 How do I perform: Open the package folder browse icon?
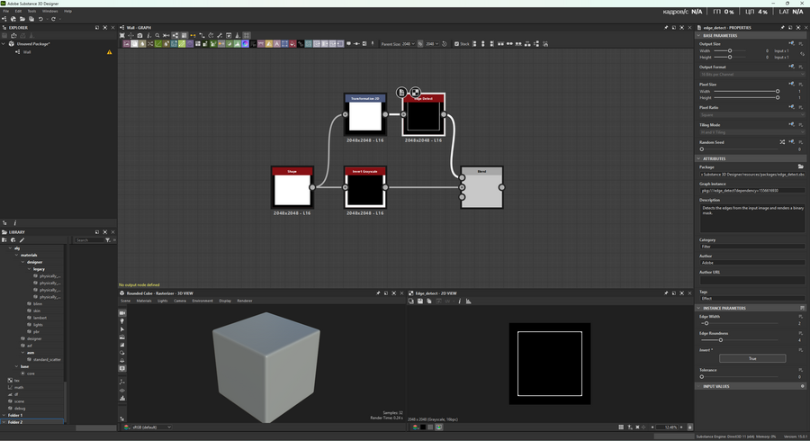(800, 166)
